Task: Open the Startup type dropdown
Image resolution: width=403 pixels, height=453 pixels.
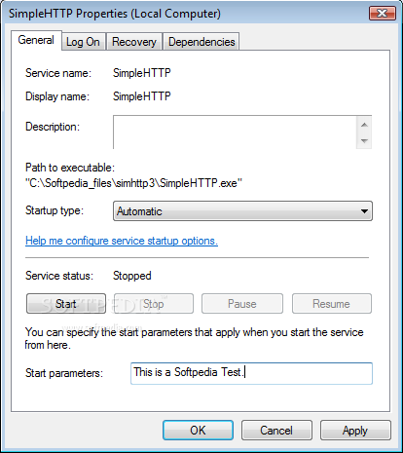Action: coord(242,211)
